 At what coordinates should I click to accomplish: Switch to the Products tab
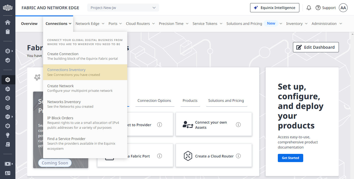point(190,101)
